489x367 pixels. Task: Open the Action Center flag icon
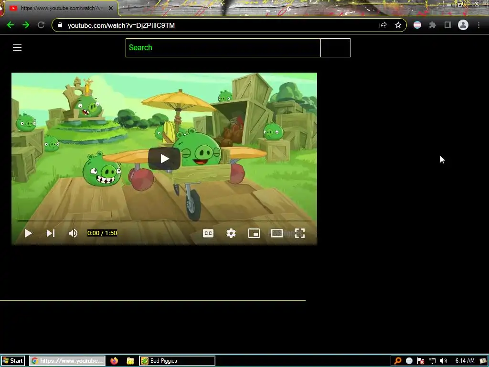420,361
